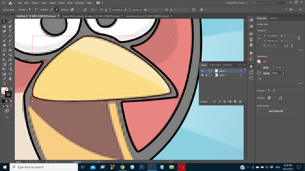Select the Zoom magnifier tool
Image resolution: width=305 pixels, height=171 pixels.
click(x=4, y=84)
